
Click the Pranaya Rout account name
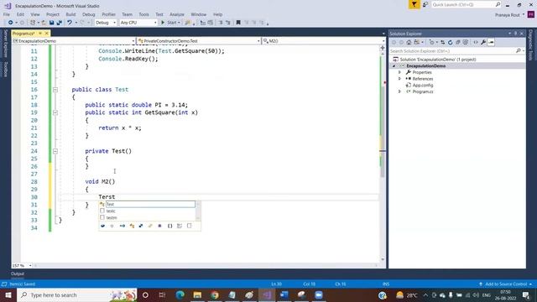point(507,15)
